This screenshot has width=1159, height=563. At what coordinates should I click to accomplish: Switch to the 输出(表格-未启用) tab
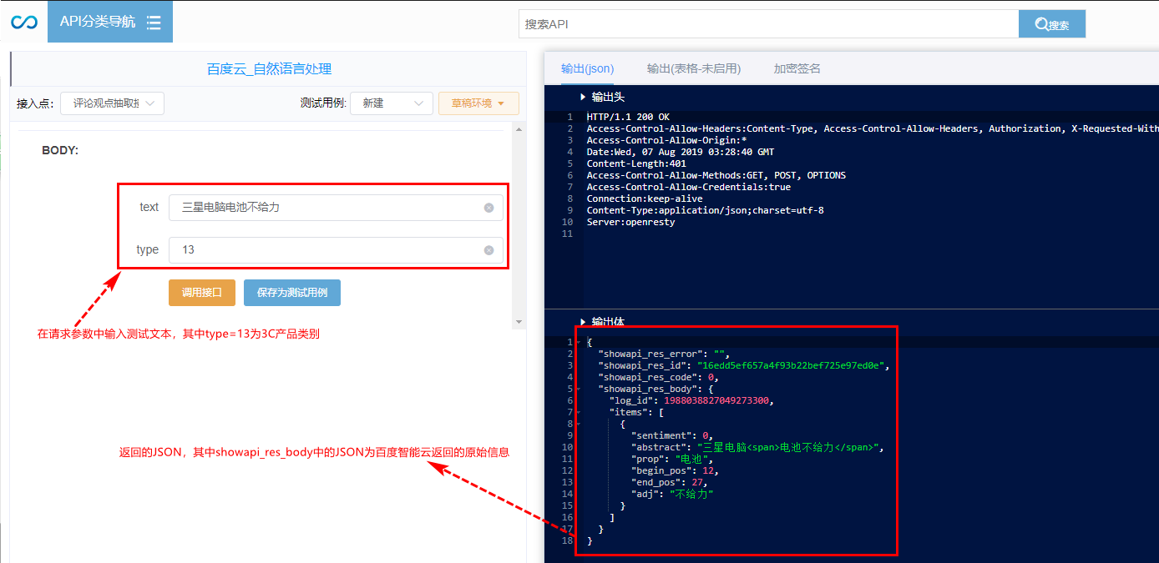point(694,68)
